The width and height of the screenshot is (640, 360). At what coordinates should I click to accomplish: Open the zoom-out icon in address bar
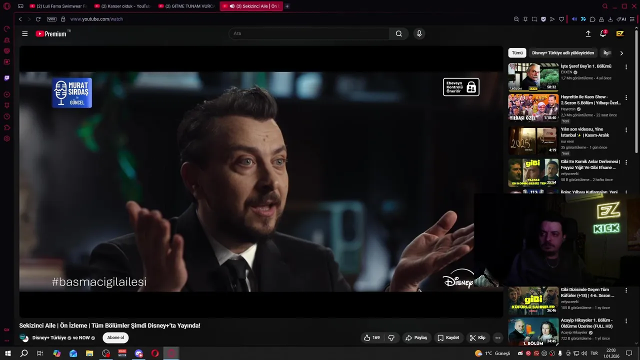click(516, 19)
